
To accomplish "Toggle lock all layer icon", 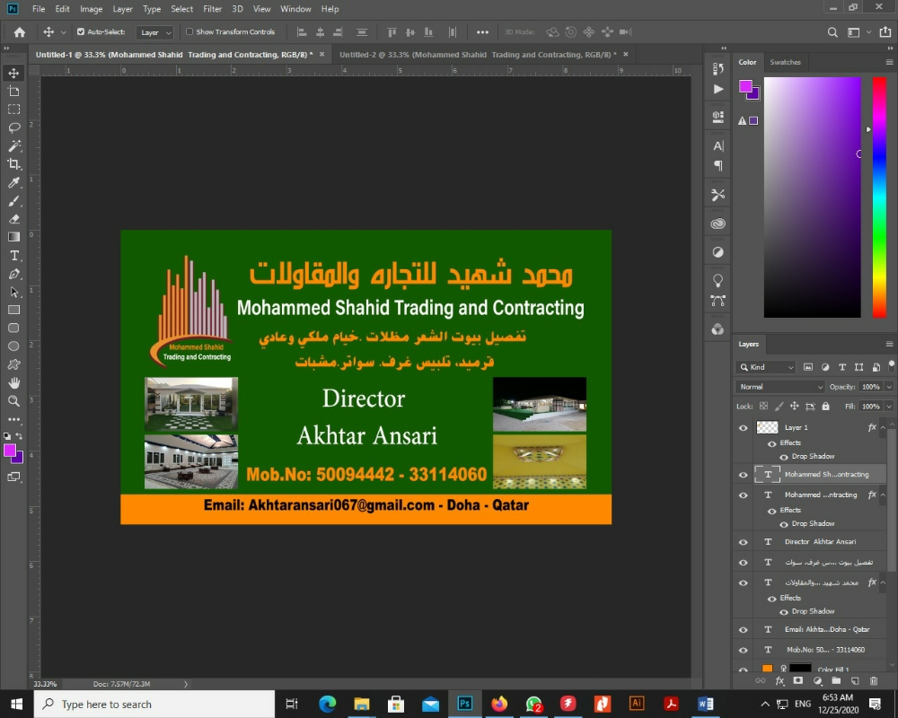I will [x=825, y=406].
